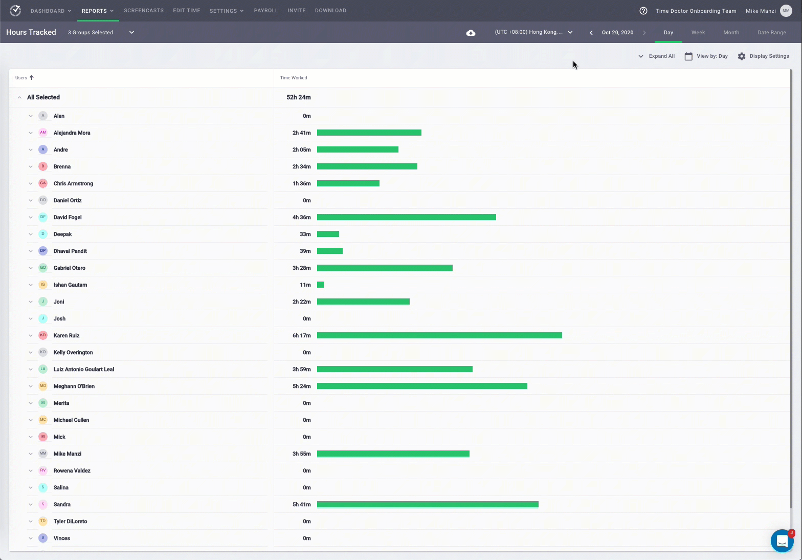Viewport: 802px width, 560px height.
Task: Click Karen Ruiz's KR avatar
Action: tap(43, 335)
